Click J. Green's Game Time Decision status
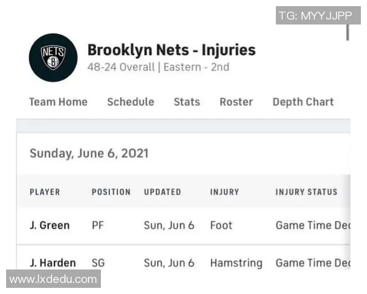 [312, 225]
